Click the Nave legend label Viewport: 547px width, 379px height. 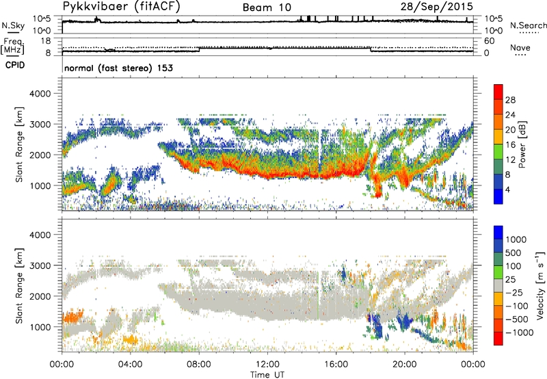[520, 47]
